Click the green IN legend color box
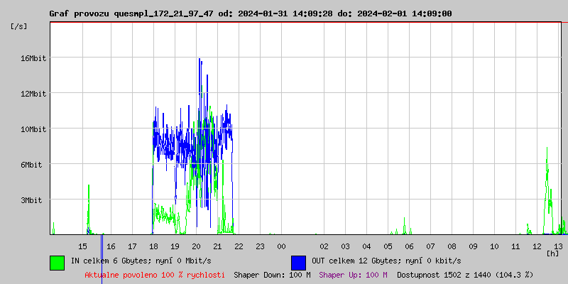568x284 pixels. [57, 262]
